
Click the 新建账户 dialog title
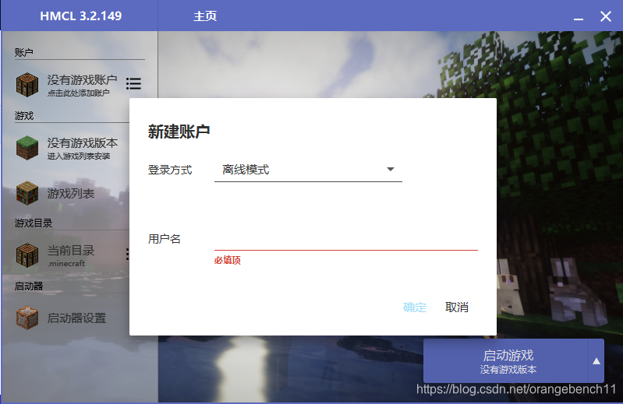pos(179,132)
